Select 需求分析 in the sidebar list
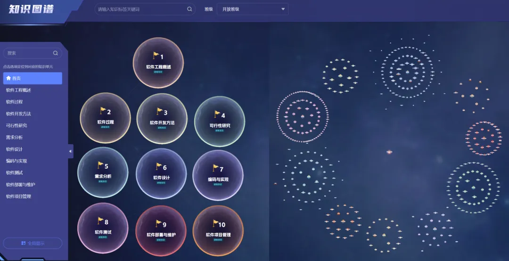 pyautogui.click(x=14, y=137)
